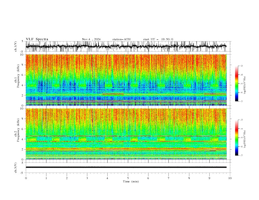Click the lower PSD color scale bar
Viewport: 259px width, 200px height.
236,138
